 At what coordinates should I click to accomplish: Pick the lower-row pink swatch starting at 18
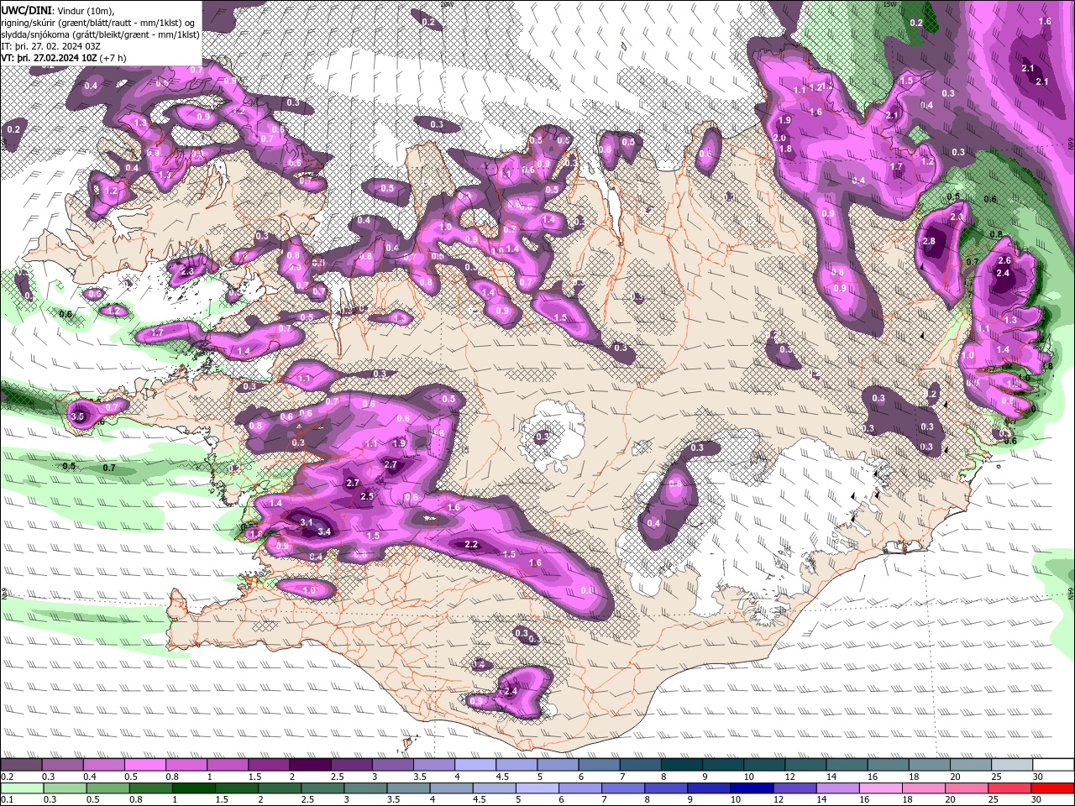pyautogui.click(x=924, y=788)
